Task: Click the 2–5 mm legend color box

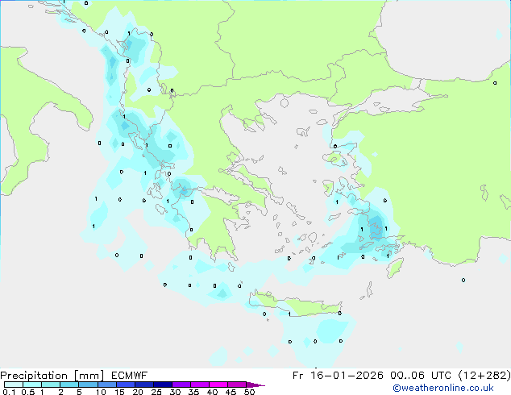Action: (69, 385)
